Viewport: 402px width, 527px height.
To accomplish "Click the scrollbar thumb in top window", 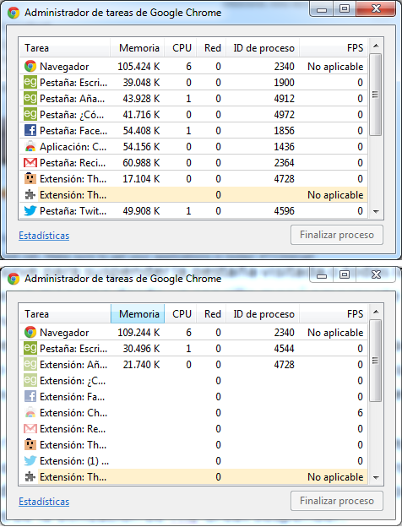I will pyautogui.click(x=376, y=95).
